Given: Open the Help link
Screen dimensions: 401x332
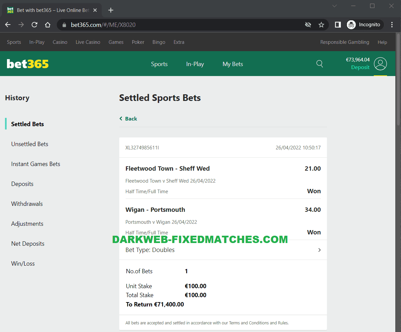Looking at the screenshot, I should (x=382, y=42).
